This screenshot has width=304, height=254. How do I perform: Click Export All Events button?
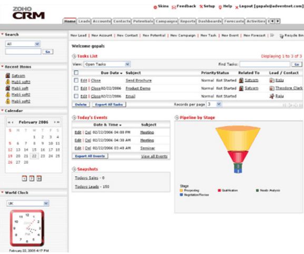point(90,156)
